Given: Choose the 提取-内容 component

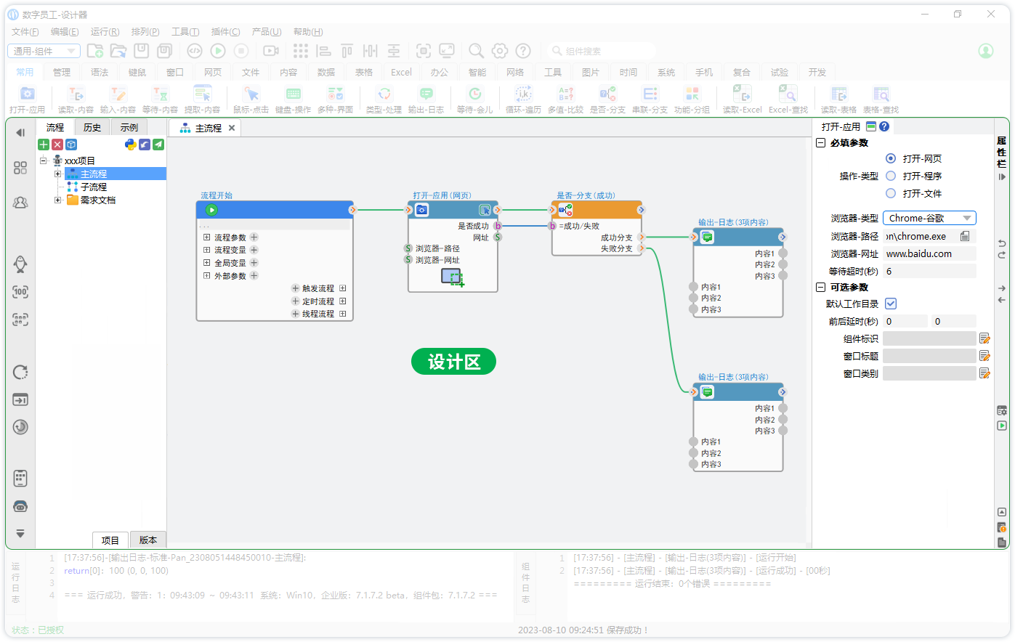Looking at the screenshot, I should 202,99.
